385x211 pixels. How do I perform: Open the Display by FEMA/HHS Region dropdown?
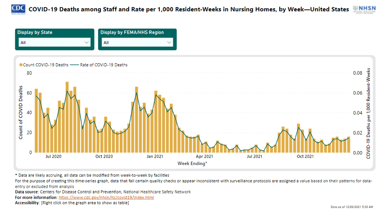(x=138, y=42)
